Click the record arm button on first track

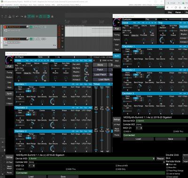(x=5, y=27)
